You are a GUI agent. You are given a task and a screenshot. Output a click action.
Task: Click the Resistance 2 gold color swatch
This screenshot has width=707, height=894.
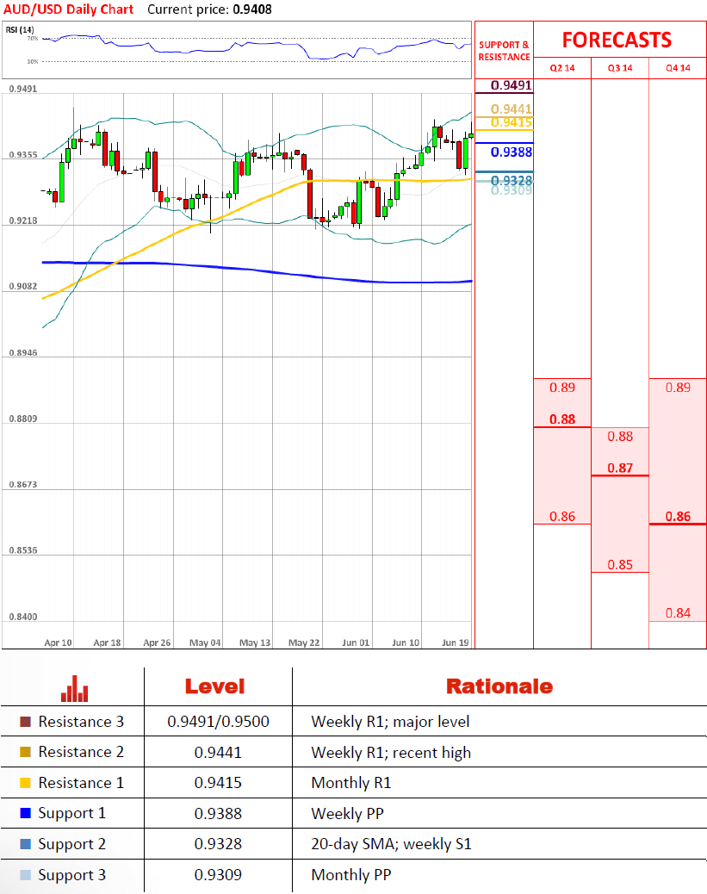coord(25,752)
